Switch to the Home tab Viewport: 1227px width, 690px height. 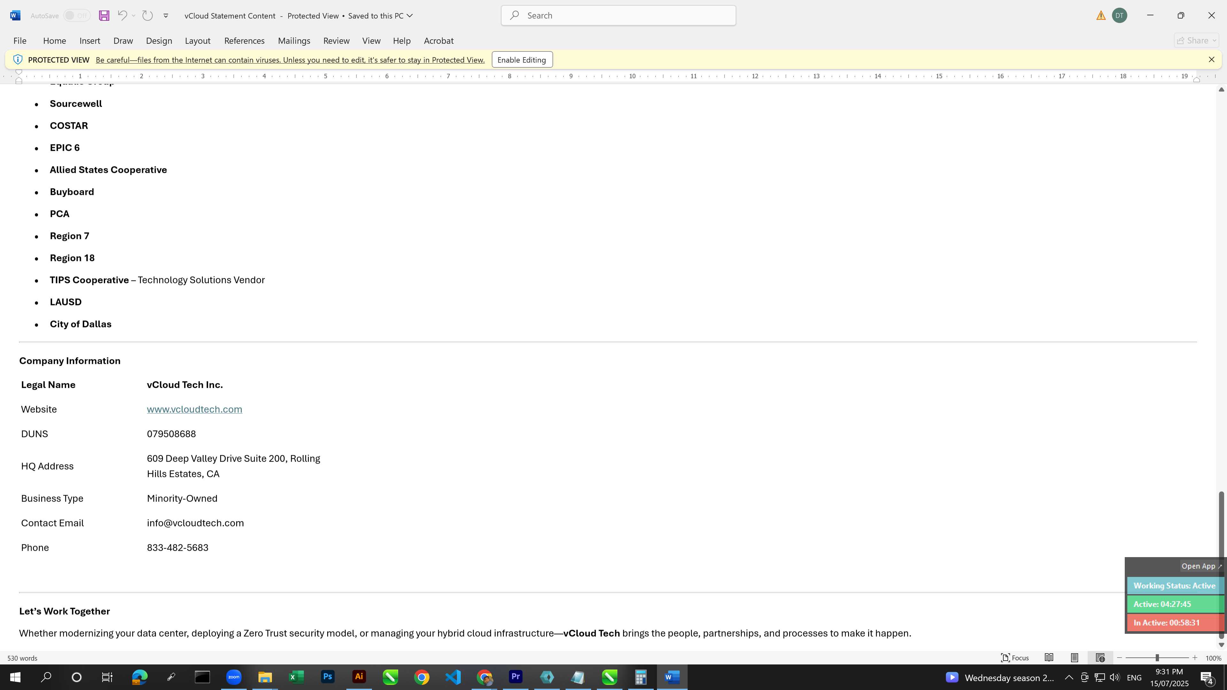pos(54,41)
